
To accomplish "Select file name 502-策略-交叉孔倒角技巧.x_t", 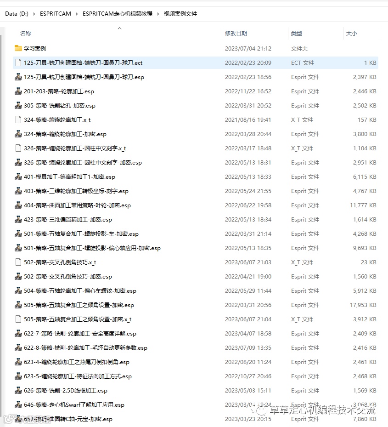I will click(x=60, y=262).
